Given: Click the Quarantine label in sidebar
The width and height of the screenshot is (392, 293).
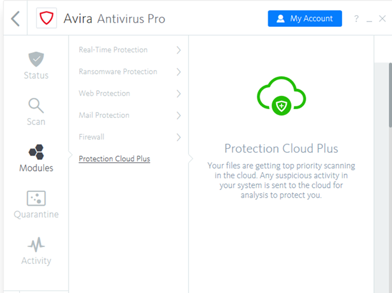Looking at the screenshot, I should pos(36,215).
